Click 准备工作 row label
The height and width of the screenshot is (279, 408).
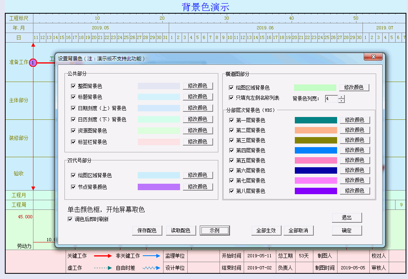19,62
